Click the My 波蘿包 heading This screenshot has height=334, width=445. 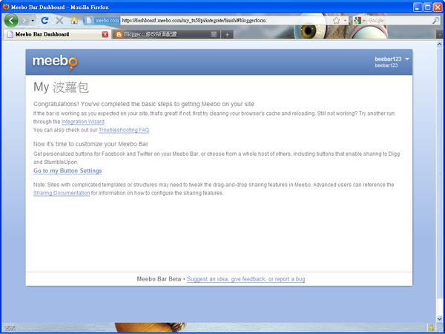coord(62,87)
